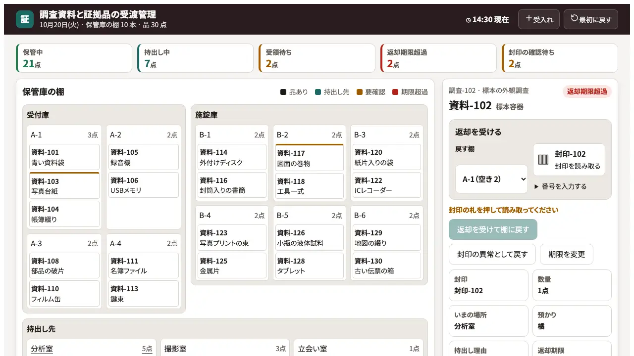Image resolution: width=634 pixels, height=356 pixels.
Task: Open the 戻す棚 dropdown showing A-1
Action: pos(491,179)
